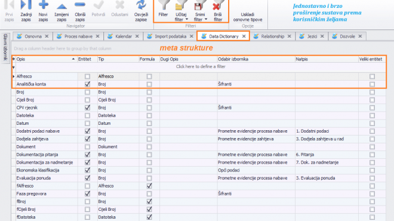Click 'Click here to define a filter'
Screen dimensions: 394x221
click(x=201, y=67)
